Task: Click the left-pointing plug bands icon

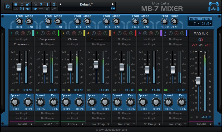Action: pos(28,9)
